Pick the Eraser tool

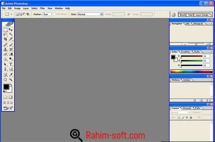tap(5, 54)
